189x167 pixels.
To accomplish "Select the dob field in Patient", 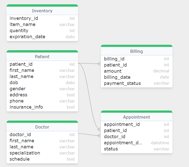I will 42,83.
